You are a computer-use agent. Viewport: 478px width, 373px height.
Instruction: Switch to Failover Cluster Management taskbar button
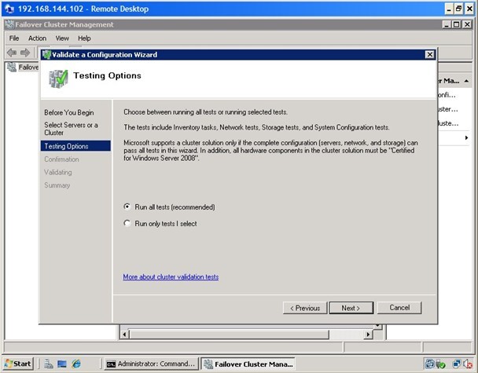click(x=248, y=364)
